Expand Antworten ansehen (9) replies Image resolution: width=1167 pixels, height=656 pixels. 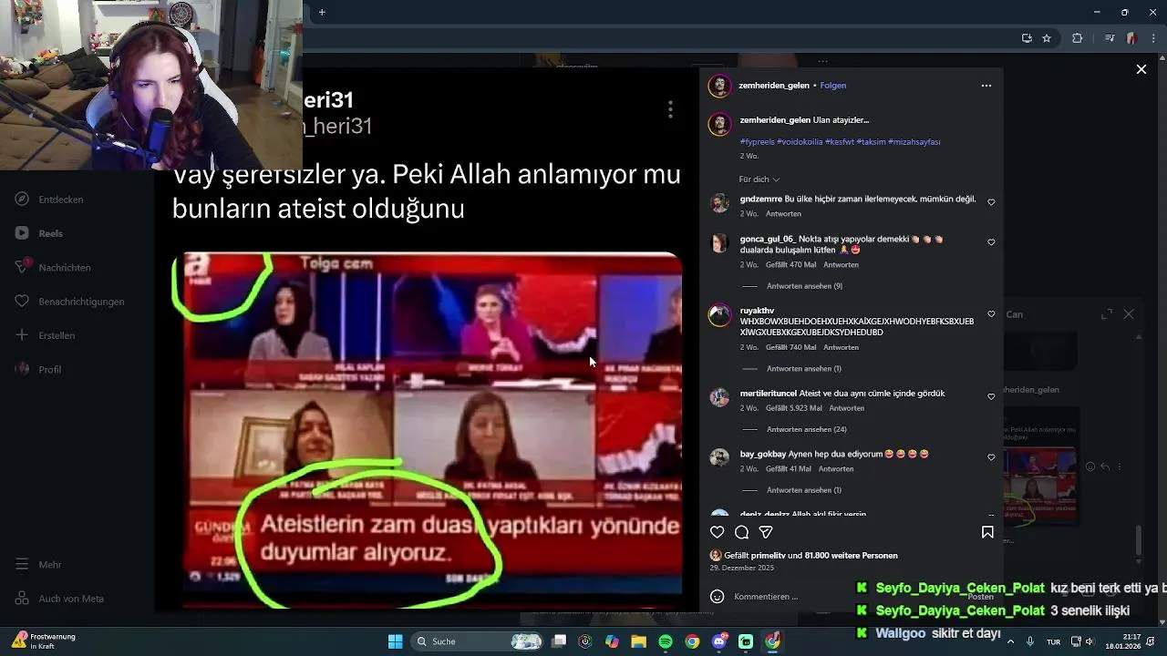[x=804, y=286]
